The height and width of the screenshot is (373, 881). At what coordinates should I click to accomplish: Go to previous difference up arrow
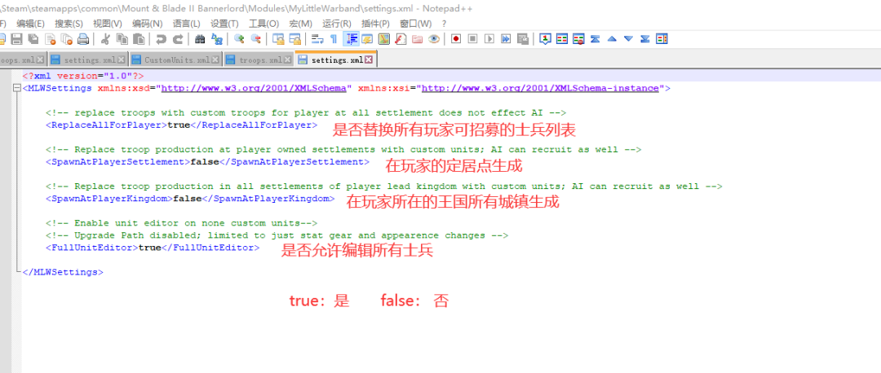612,39
